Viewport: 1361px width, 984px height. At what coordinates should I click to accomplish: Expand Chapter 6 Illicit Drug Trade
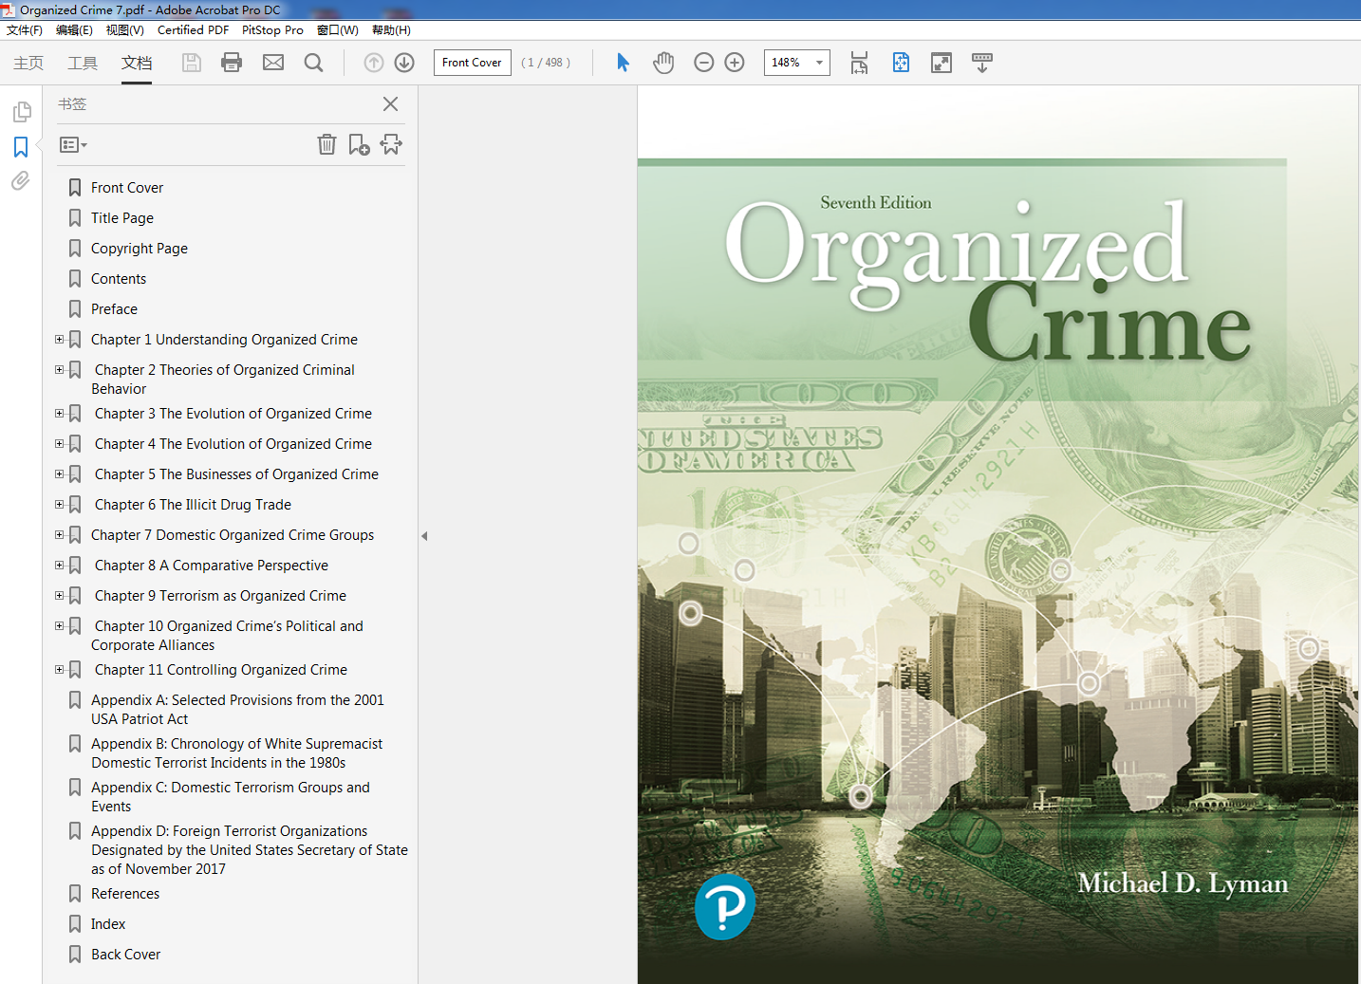[x=59, y=504]
